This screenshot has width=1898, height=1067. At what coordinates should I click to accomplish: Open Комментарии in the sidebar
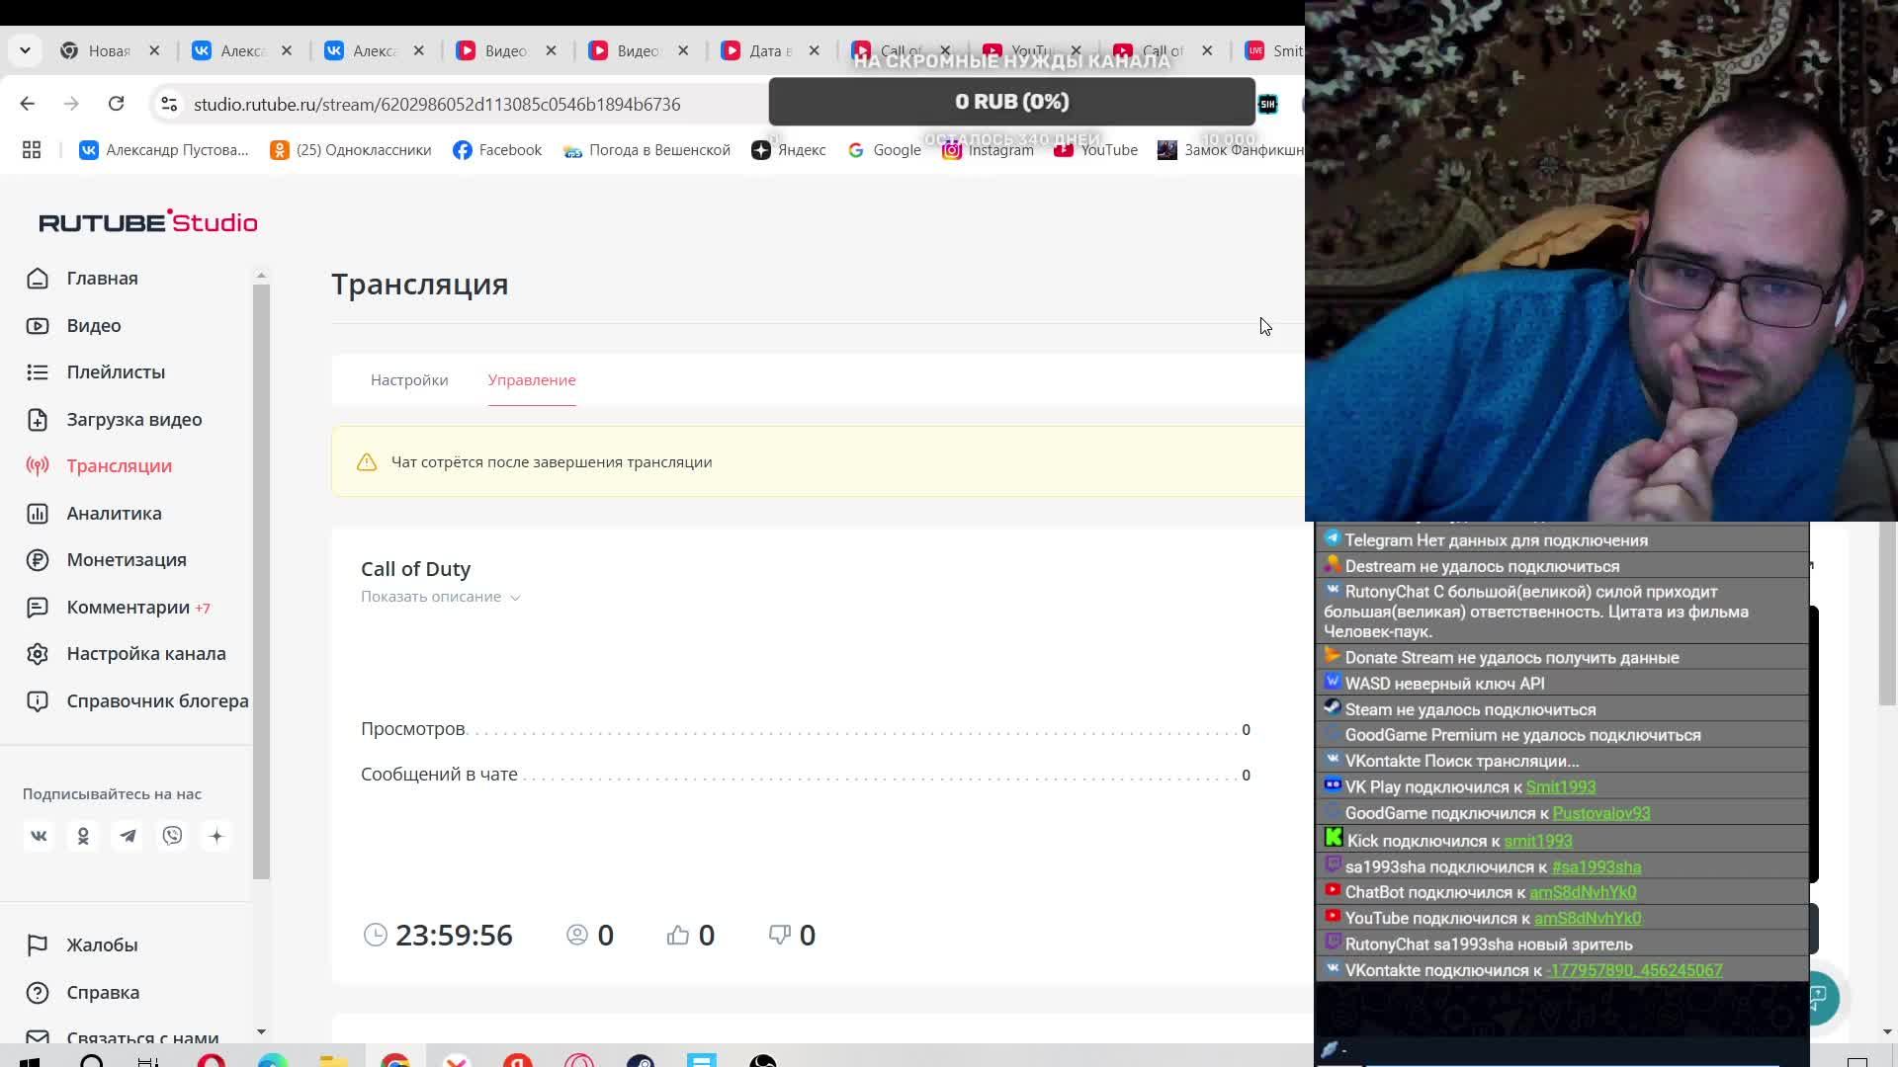pos(128,608)
